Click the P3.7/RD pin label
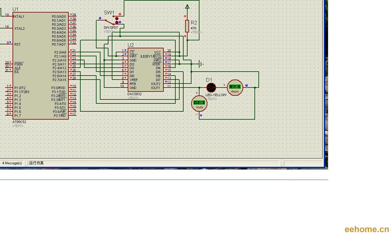This screenshot has width=391, height=235. (60, 116)
